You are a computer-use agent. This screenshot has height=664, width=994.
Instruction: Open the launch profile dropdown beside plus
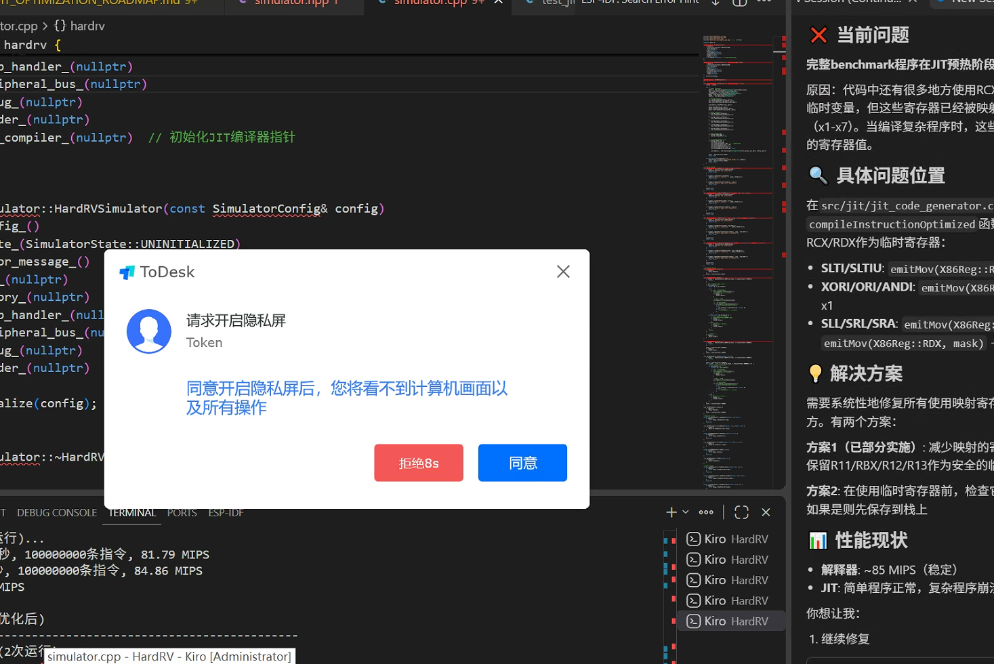pos(686,512)
